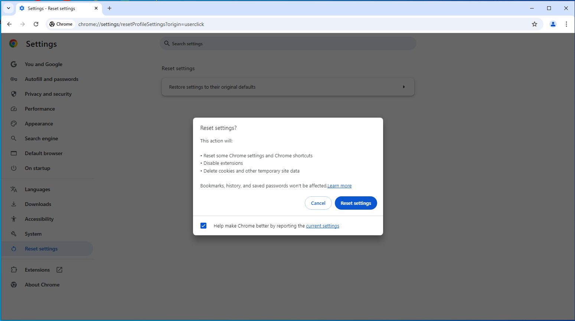
Task: Follow the current settings link
Action: pyautogui.click(x=323, y=226)
